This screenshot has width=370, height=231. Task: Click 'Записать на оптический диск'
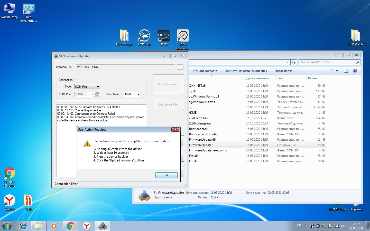coord(246,71)
